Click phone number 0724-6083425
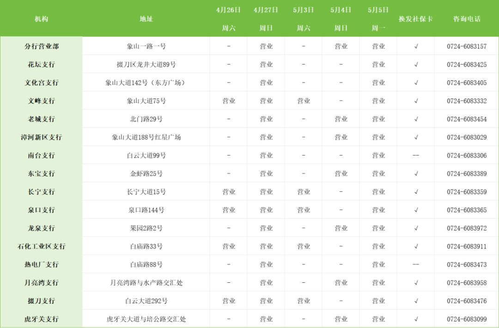Viewport: 499px width, 328px height. (x=467, y=65)
